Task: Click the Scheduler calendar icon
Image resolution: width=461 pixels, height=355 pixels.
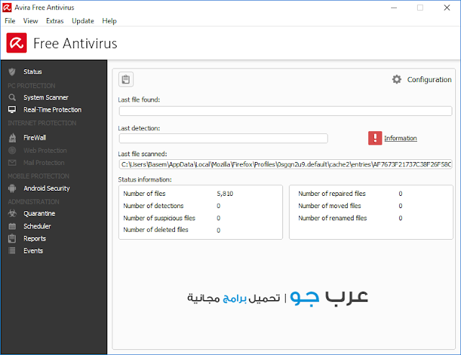Action: tap(12, 226)
